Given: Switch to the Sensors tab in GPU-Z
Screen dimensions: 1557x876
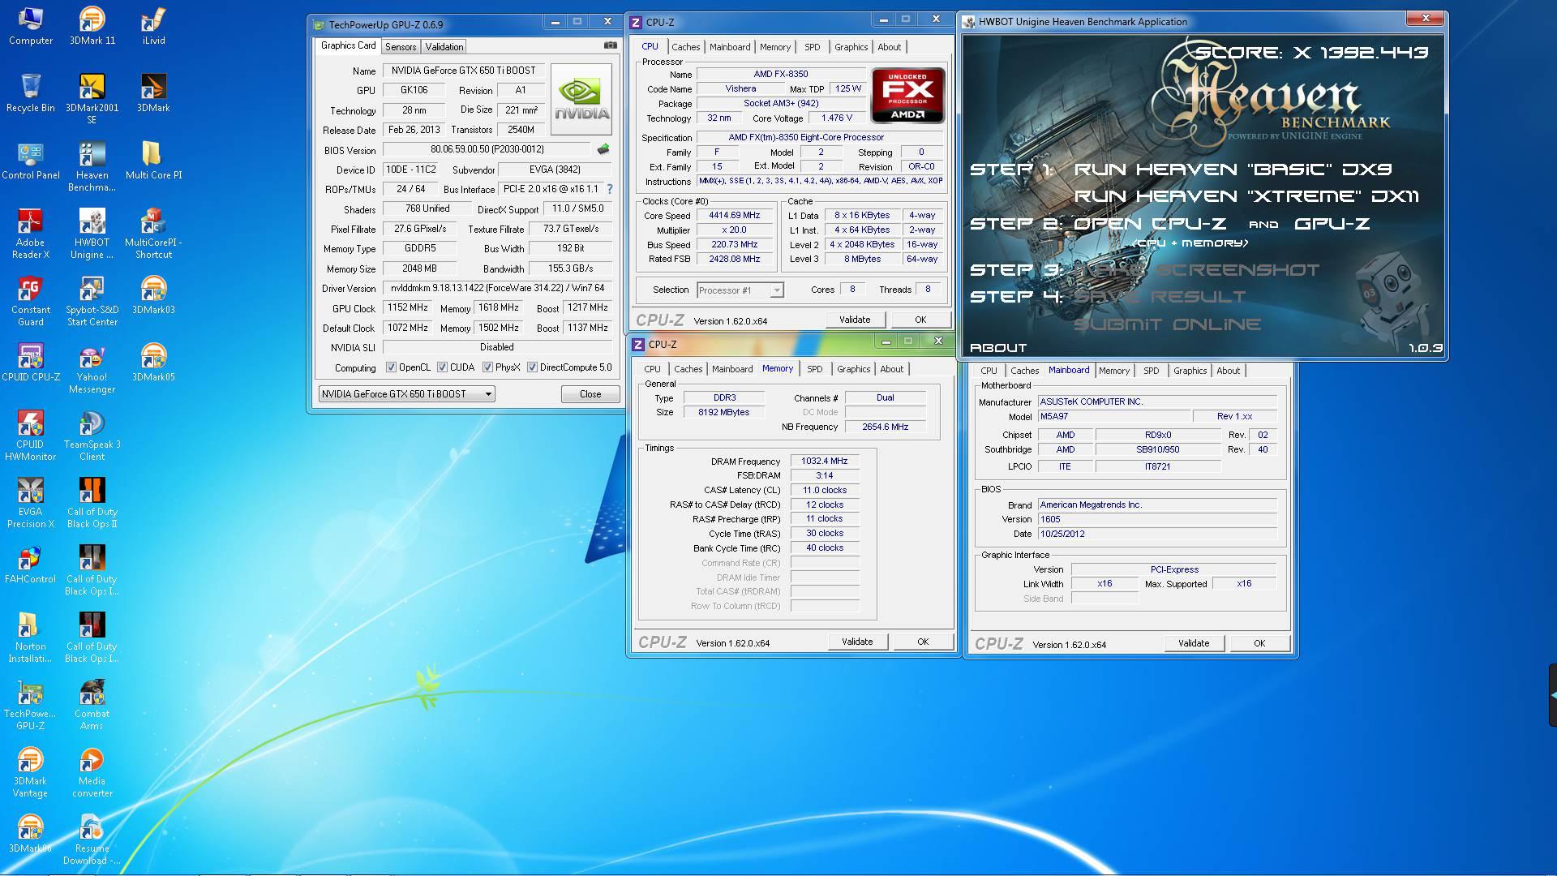Looking at the screenshot, I should [x=401, y=47].
